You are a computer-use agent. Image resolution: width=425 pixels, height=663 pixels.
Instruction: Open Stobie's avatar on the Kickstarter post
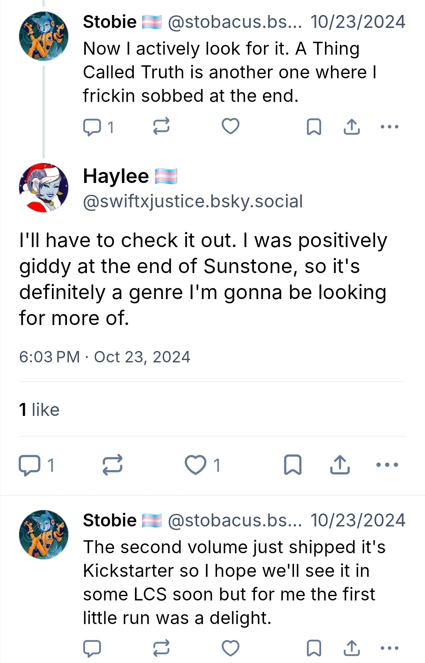point(44,534)
